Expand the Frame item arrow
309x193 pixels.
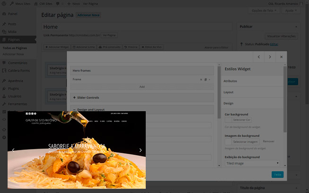point(210,79)
